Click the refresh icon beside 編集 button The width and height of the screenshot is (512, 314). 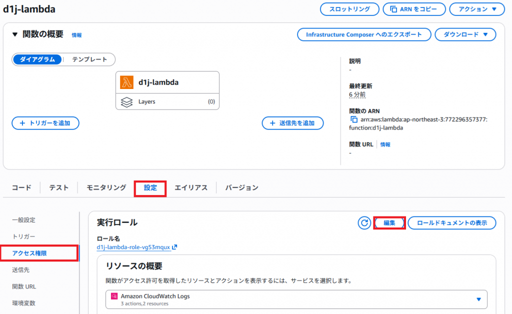(364, 223)
